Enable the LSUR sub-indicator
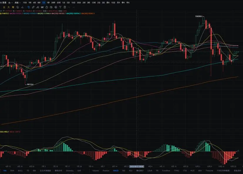243x174 pixels. coord(150,170)
